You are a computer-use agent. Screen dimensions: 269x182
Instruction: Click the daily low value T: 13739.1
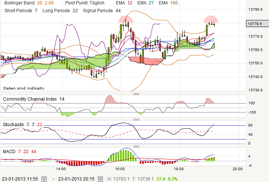[x=142, y=179]
